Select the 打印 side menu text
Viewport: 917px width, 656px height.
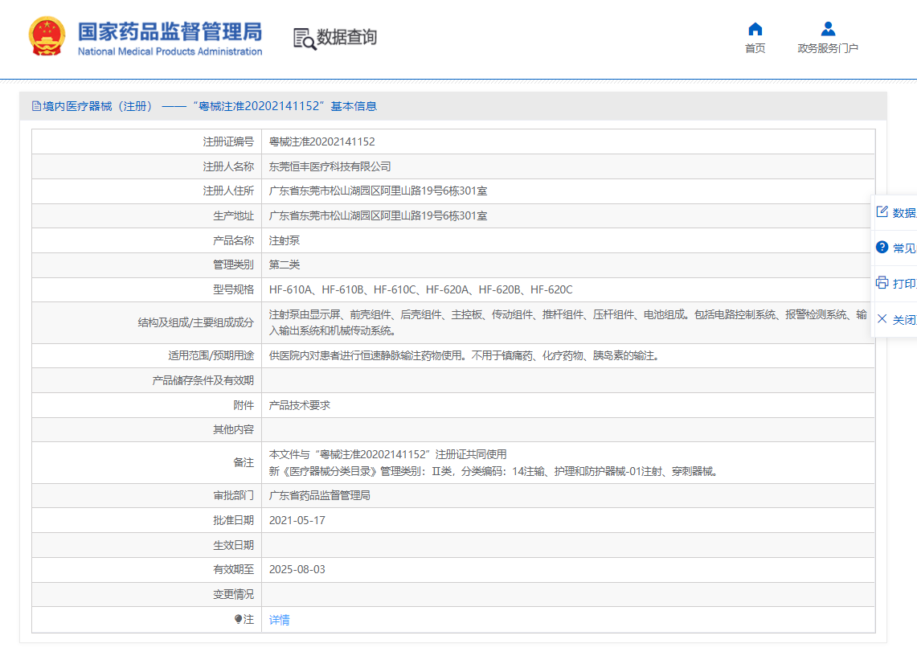pyautogui.click(x=904, y=283)
